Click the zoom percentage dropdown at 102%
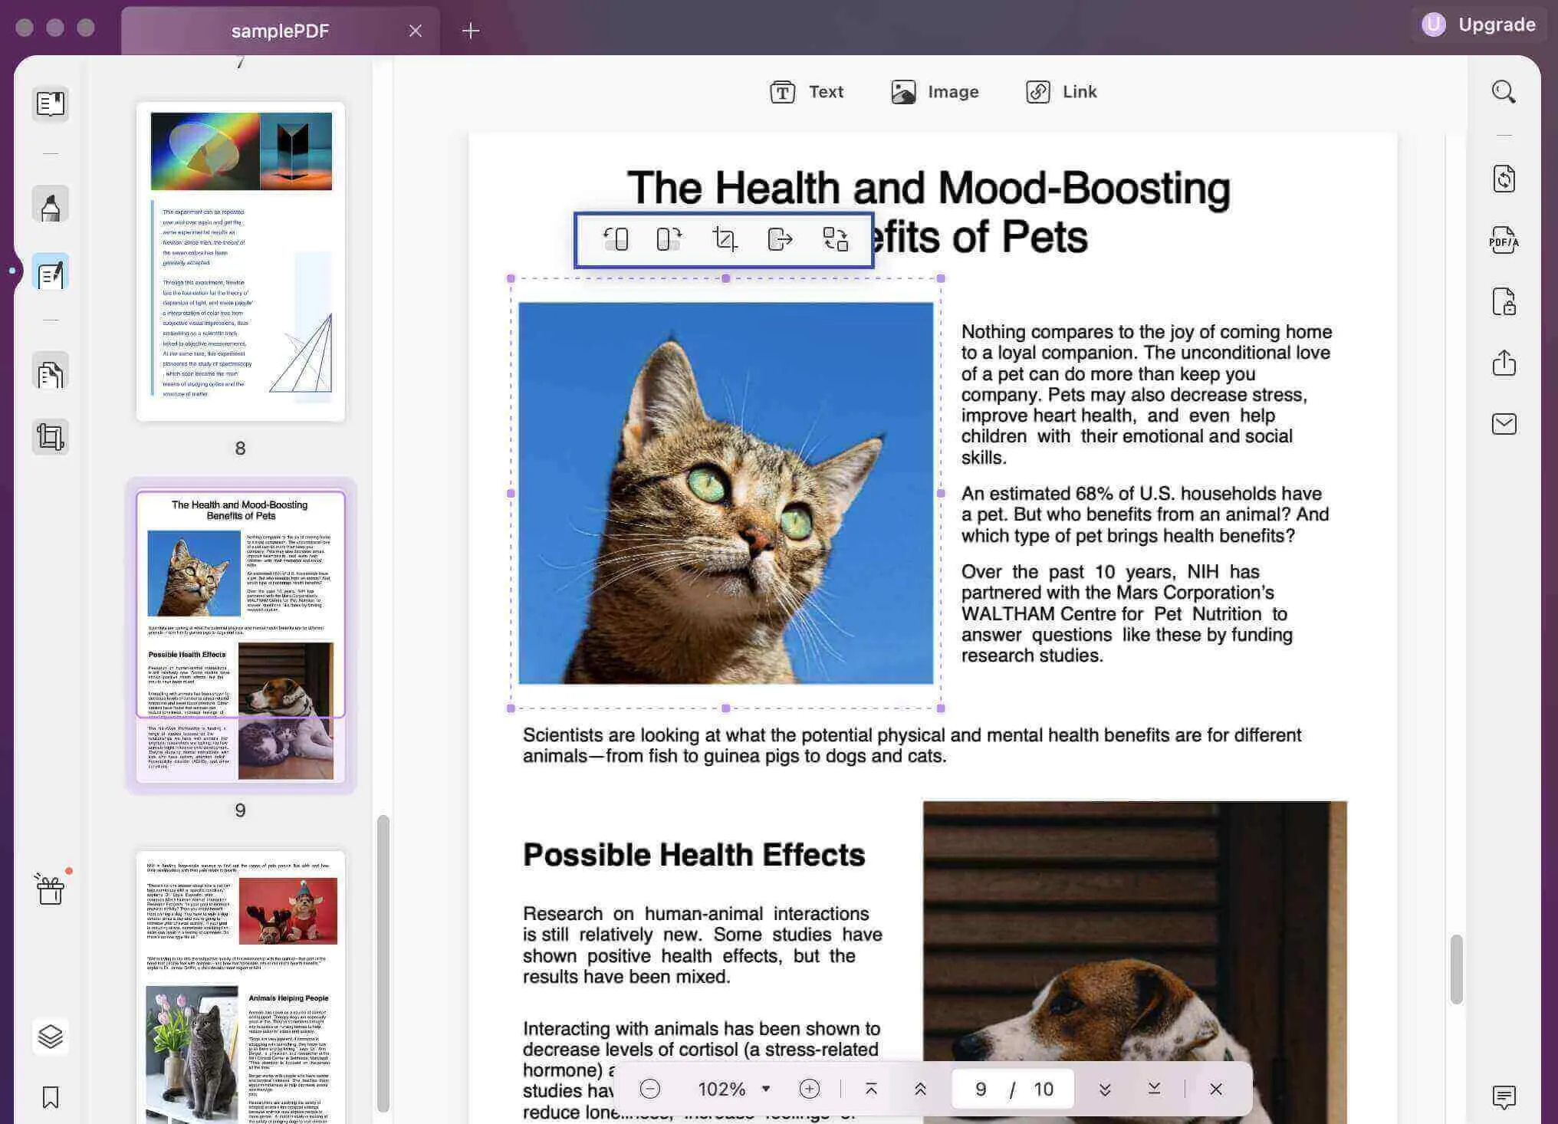The width and height of the screenshot is (1558, 1124). 731,1088
